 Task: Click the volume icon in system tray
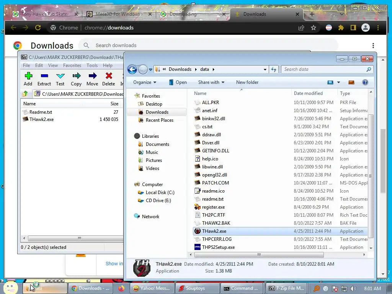coord(353,289)
